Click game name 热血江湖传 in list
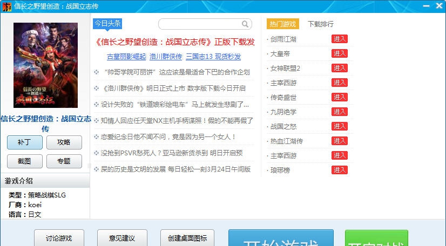The width and height of the screenshot is (446, 246). [286, 141]
